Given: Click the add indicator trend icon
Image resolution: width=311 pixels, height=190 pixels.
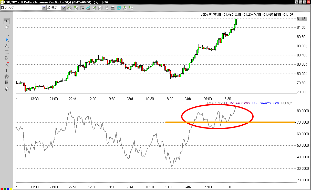Looking at the screenshot, I should point(88,8).
